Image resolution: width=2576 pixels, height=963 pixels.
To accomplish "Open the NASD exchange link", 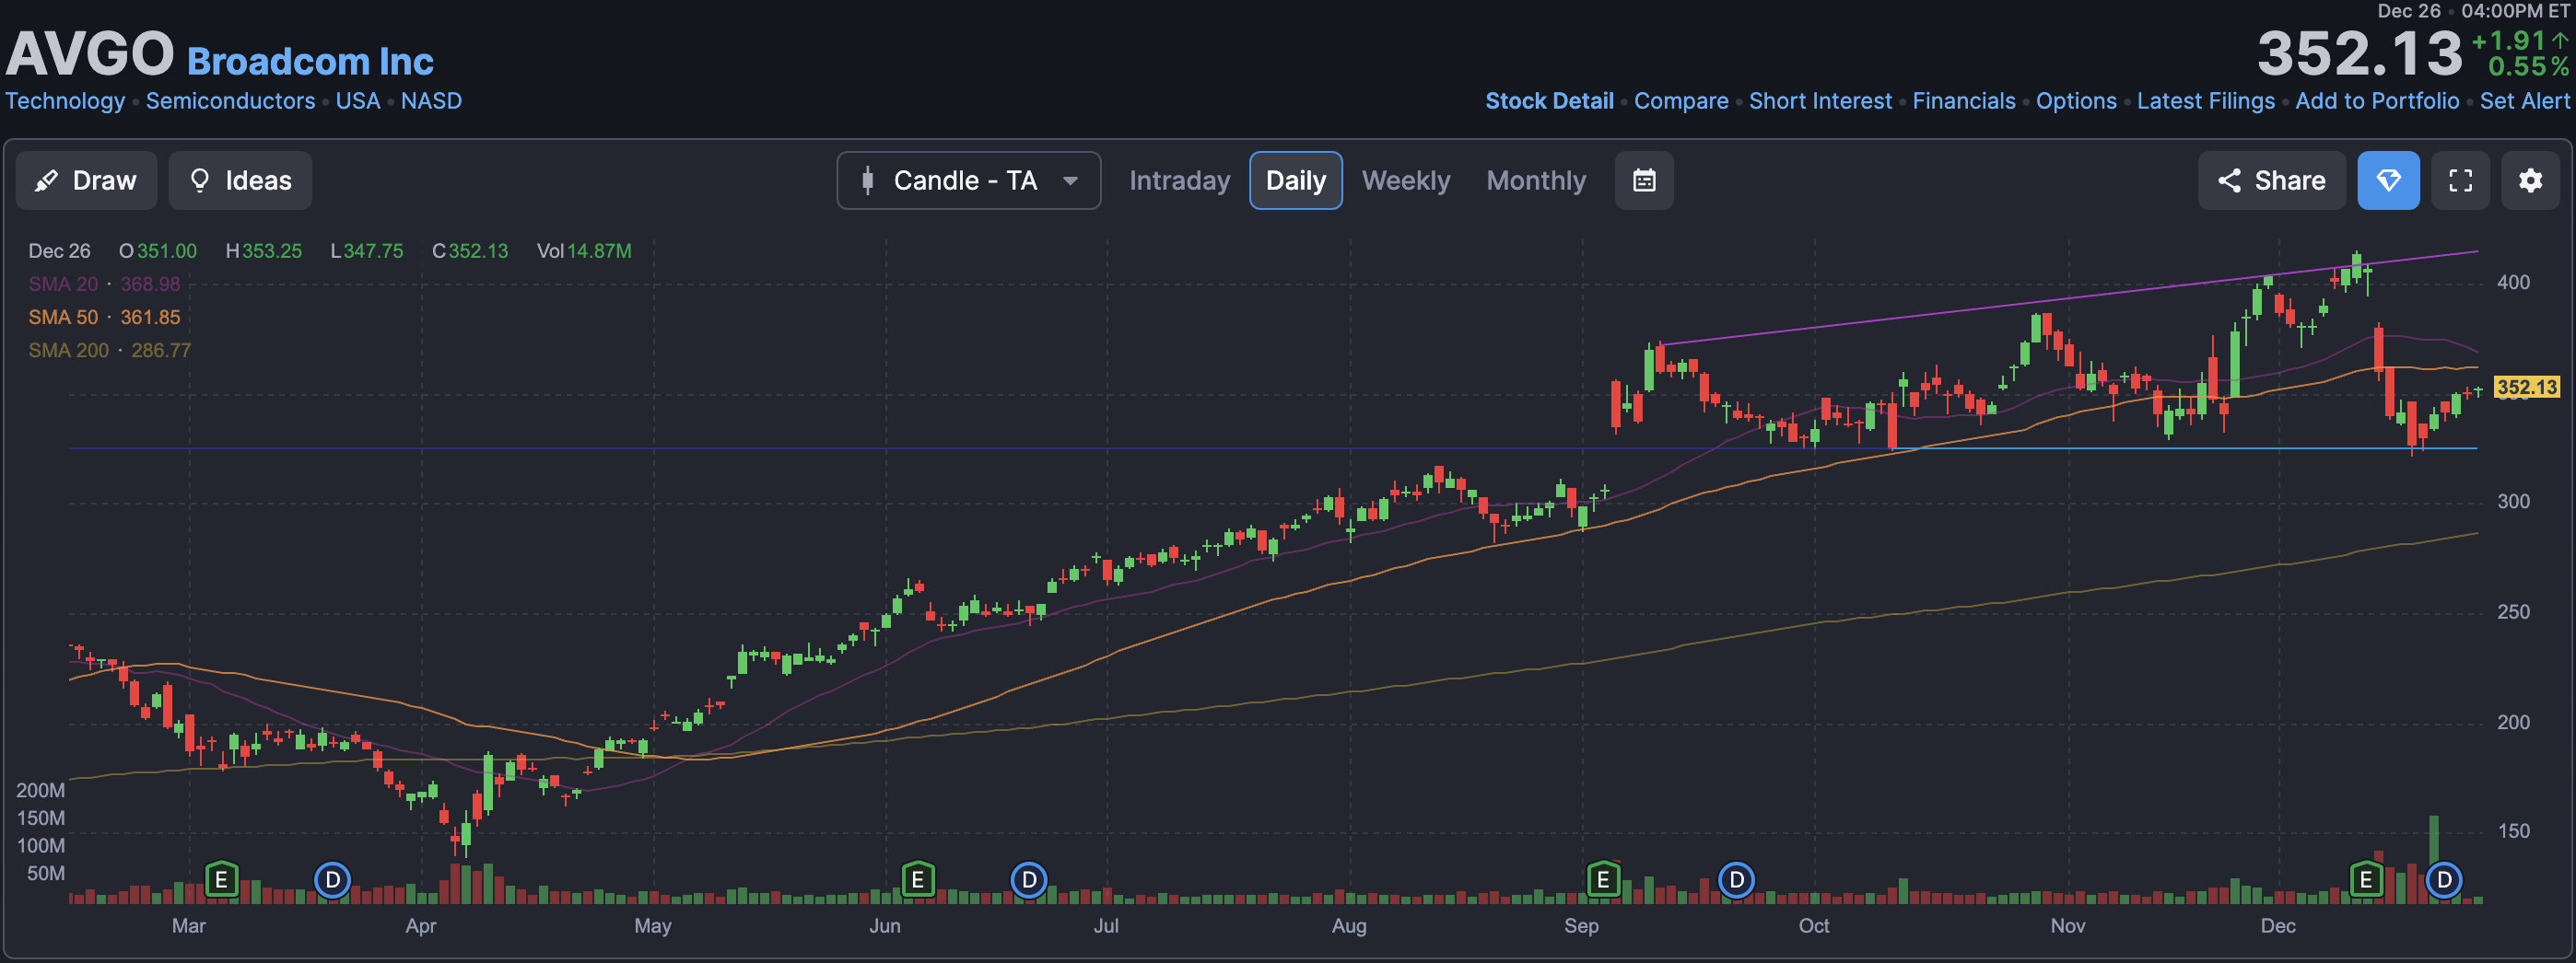I will [431, 101].
